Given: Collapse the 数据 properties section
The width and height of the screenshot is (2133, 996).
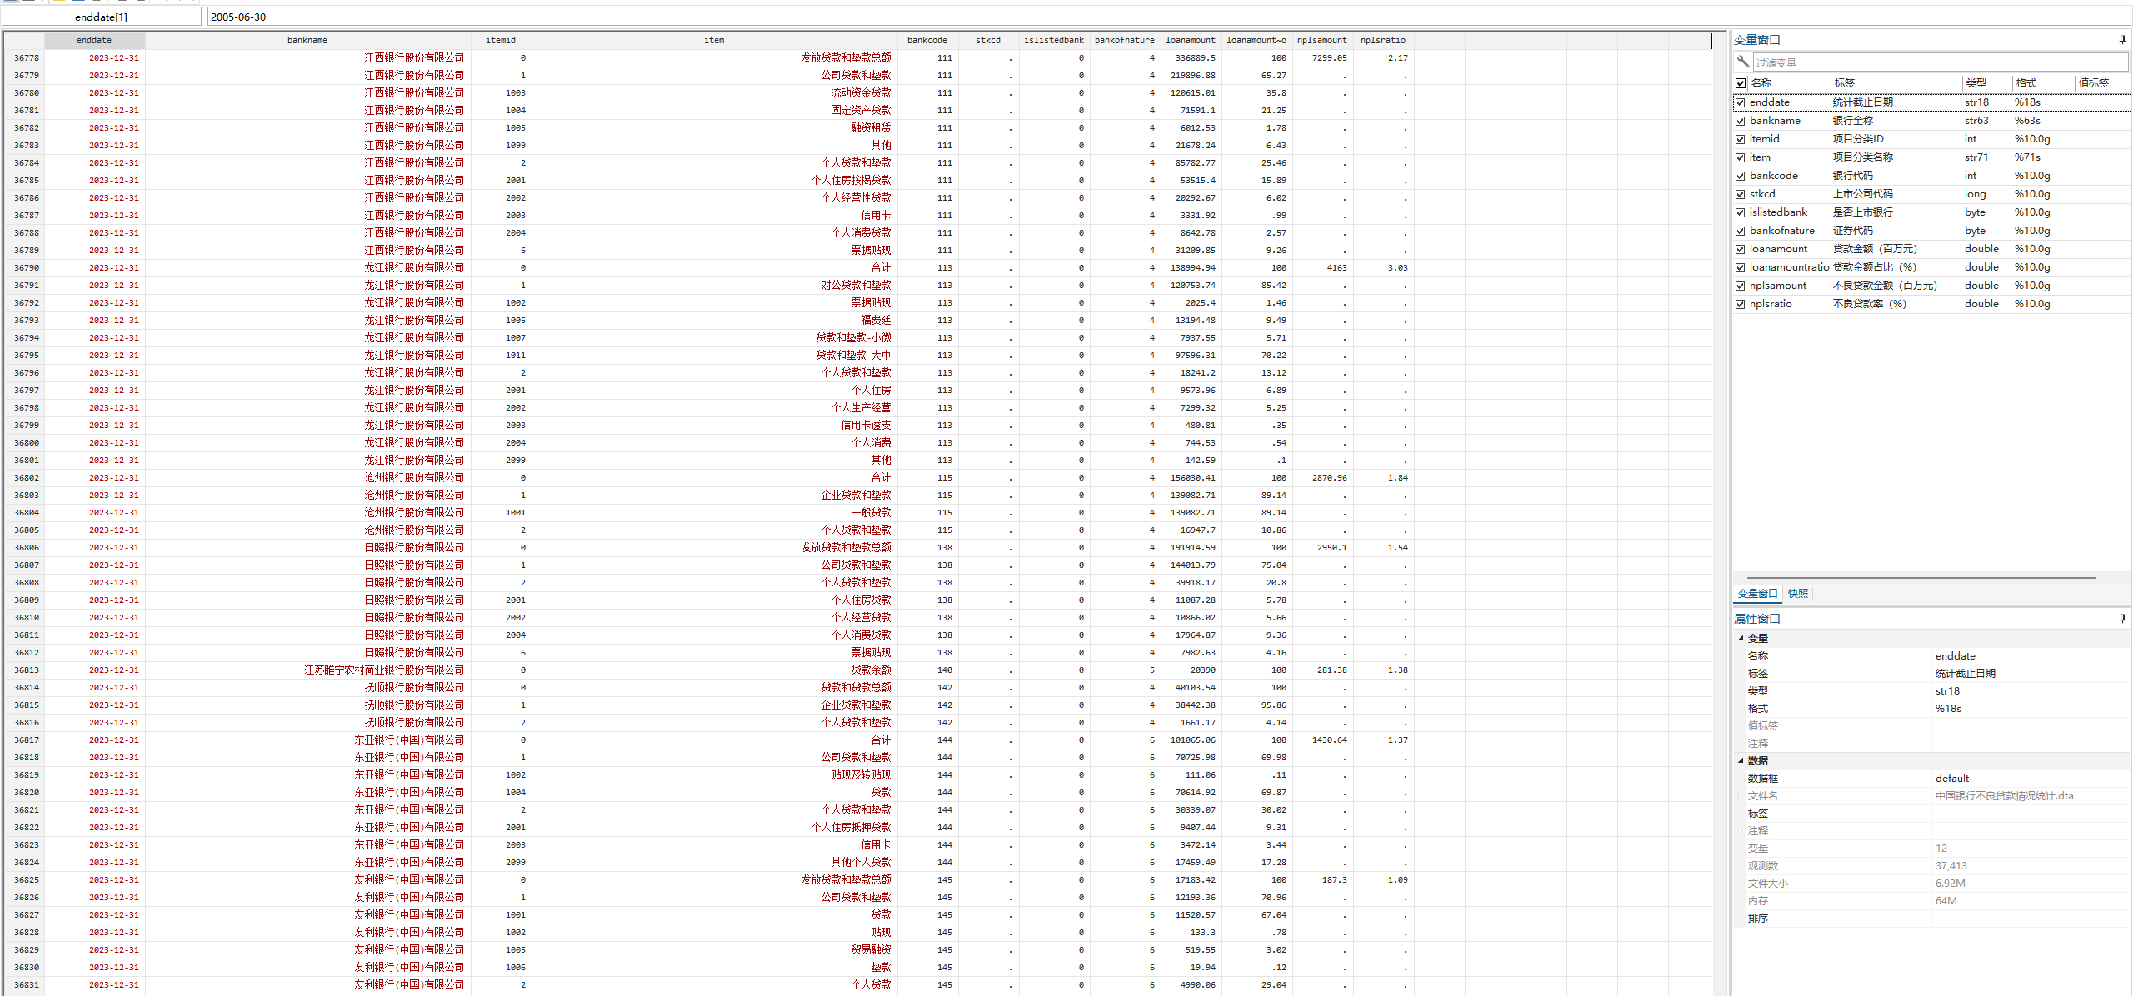Looking at the screenshot, I should point(1741,760).
